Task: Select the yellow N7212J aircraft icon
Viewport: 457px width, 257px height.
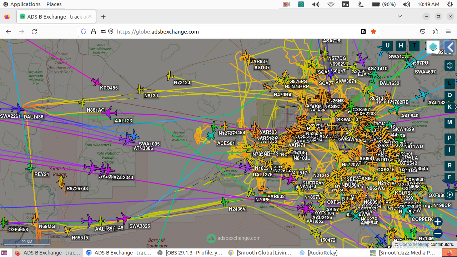Action: tap(170, 76)
